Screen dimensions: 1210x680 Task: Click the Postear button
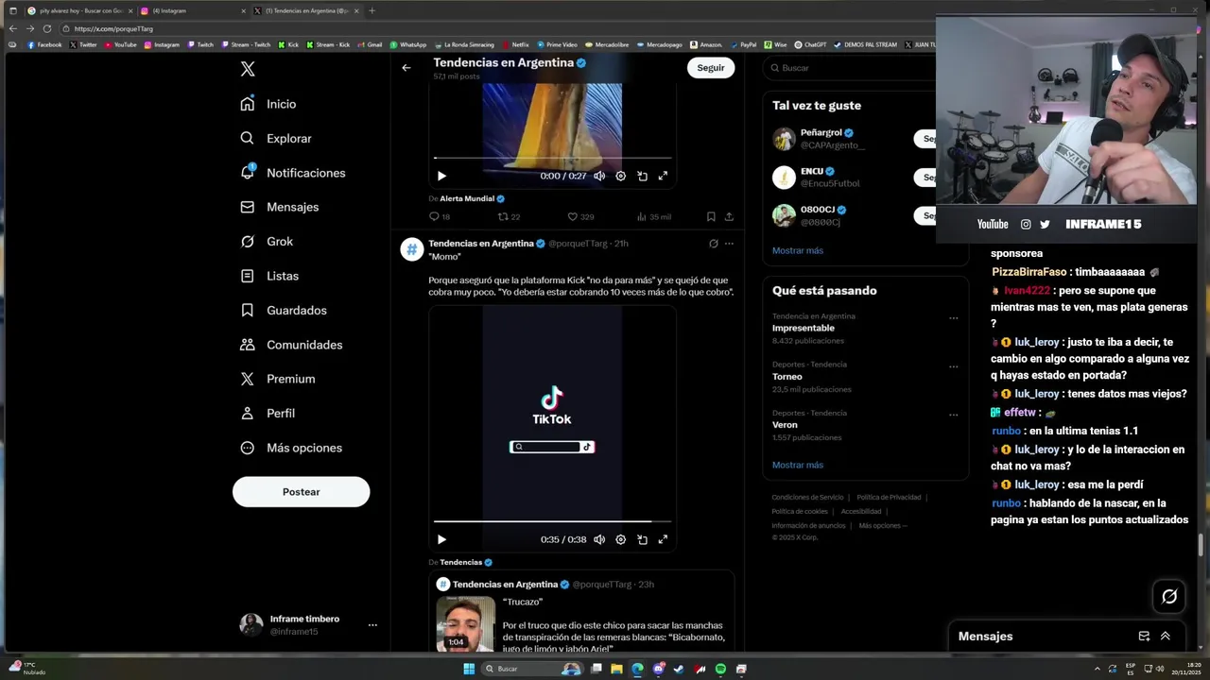pos(301,492)
